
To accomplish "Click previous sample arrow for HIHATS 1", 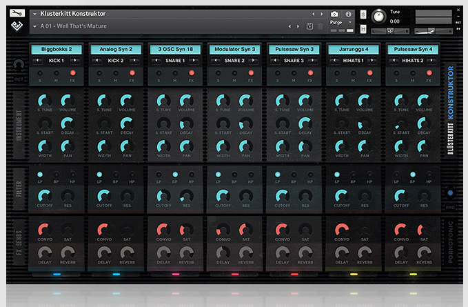I will [x=334, y=60].
